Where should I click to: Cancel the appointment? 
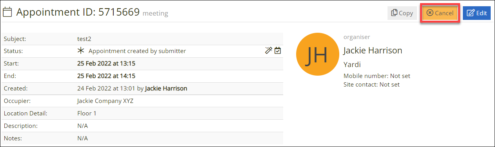[x=440, y=13]
